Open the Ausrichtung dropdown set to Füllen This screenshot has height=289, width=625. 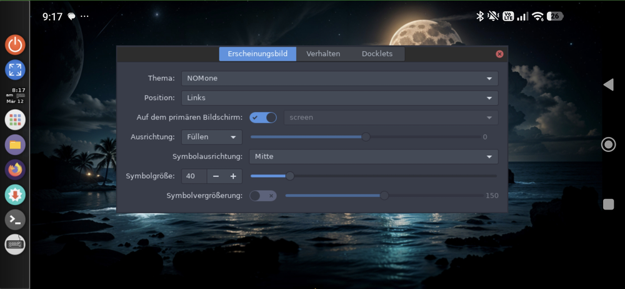211,137
